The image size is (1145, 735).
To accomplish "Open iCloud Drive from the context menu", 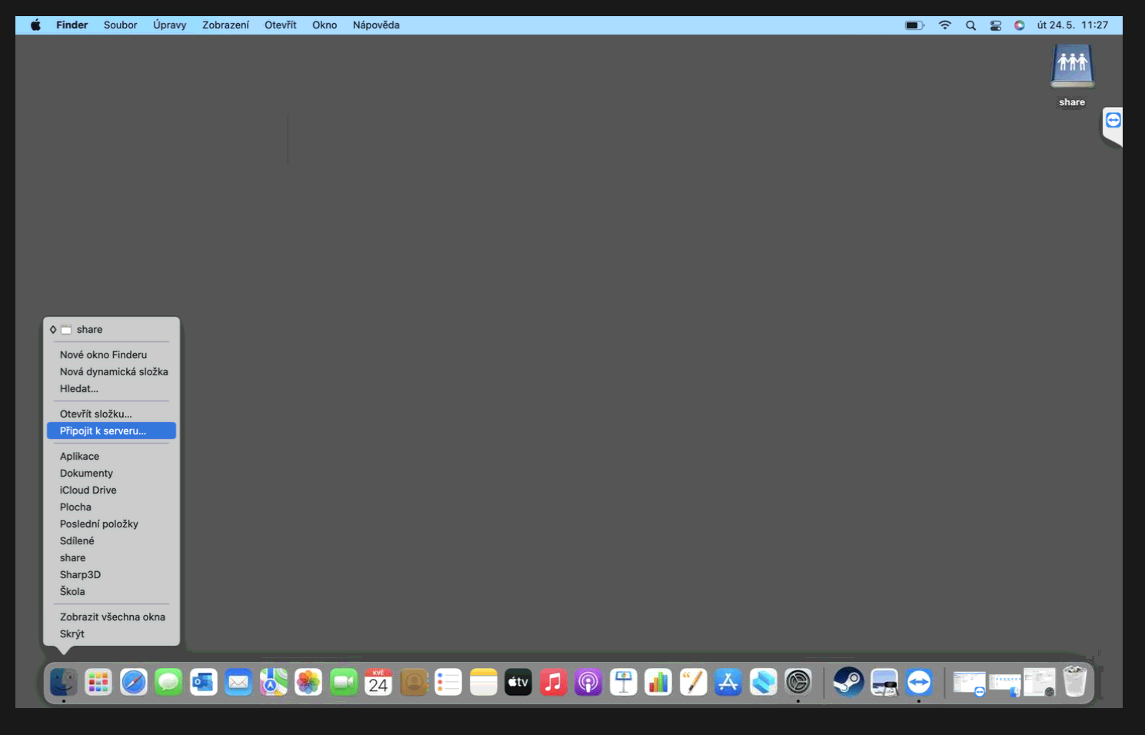I will tap(88, 490).
